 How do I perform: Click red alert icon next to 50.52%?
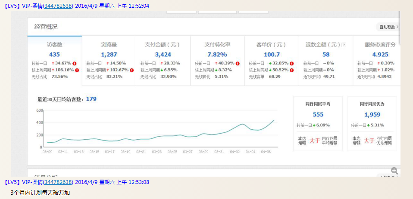point(291,70)
